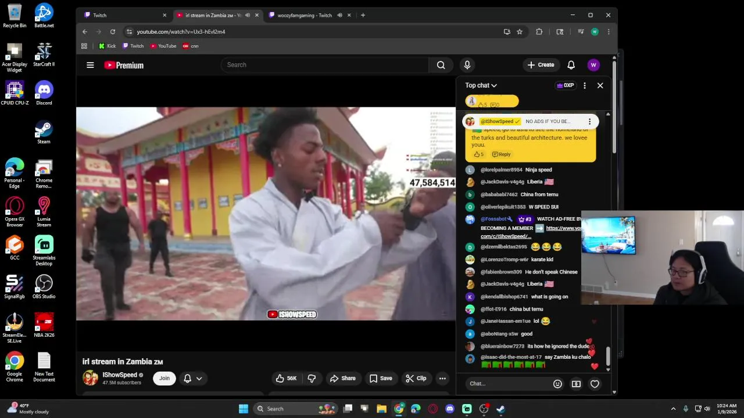Show hidden system tray icons chevron
This screenshot has width=744, height=418.
coord(673,409)
